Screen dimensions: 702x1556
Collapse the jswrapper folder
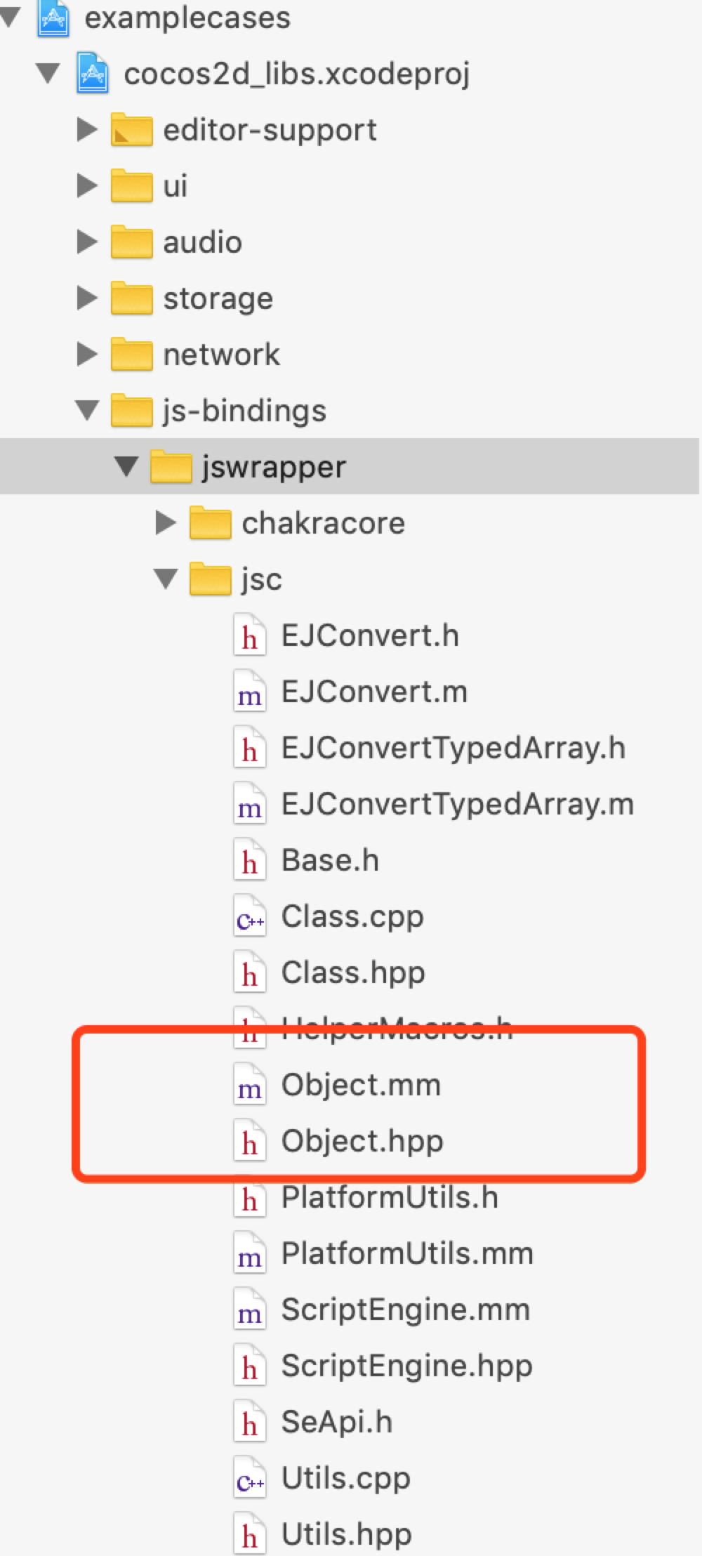tap(126, 467)
